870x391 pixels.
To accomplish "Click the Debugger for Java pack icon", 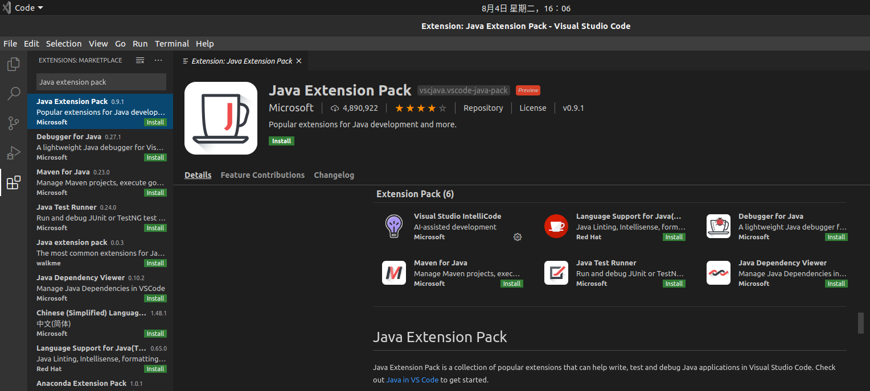I will click(719, 226).
